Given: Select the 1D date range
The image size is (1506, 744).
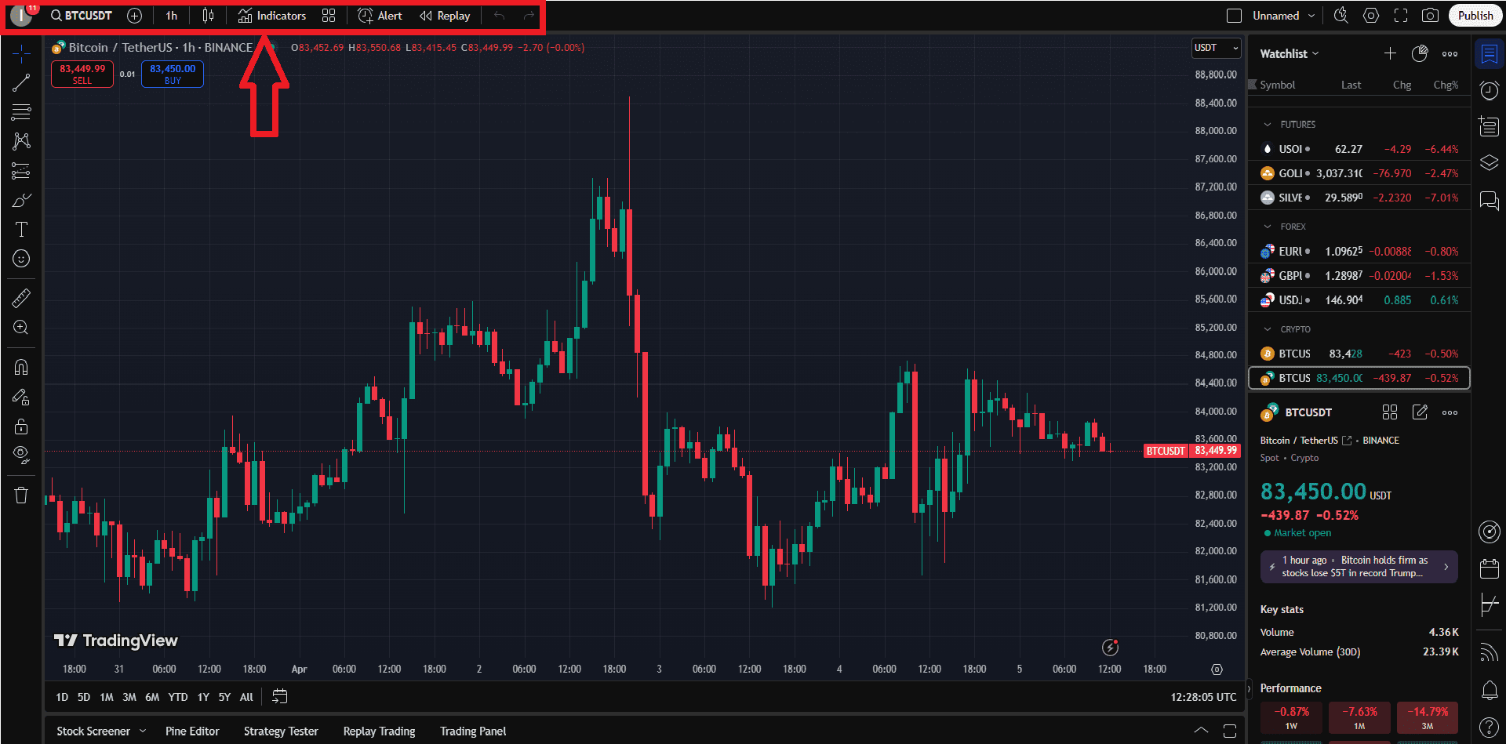Looking at the screenshot, I should [62, 697].
